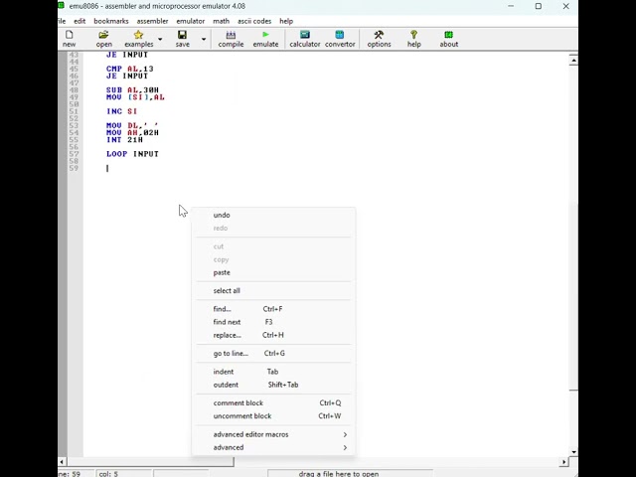Open the options tools icon
Image resolution: width=636 pixels, height=477 pixels.
(379, 39)
